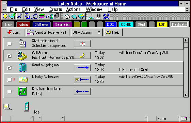191x123 pixels.
Task: Click the dashed right arrow send button
Action: coord(82,68)
